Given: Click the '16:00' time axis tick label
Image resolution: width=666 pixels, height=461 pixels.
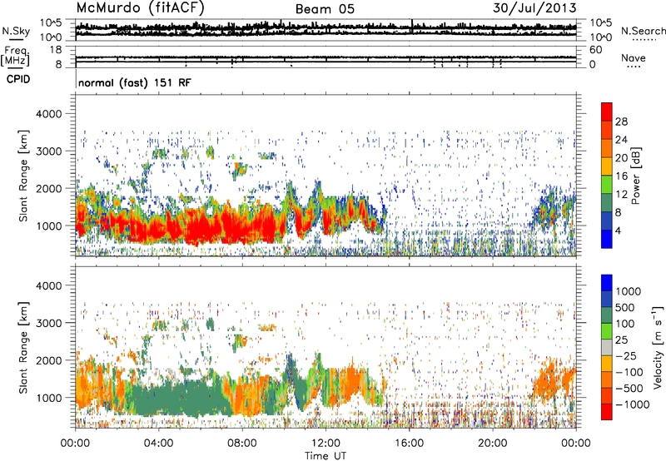Looking at the screenshot, I should 409,444.
